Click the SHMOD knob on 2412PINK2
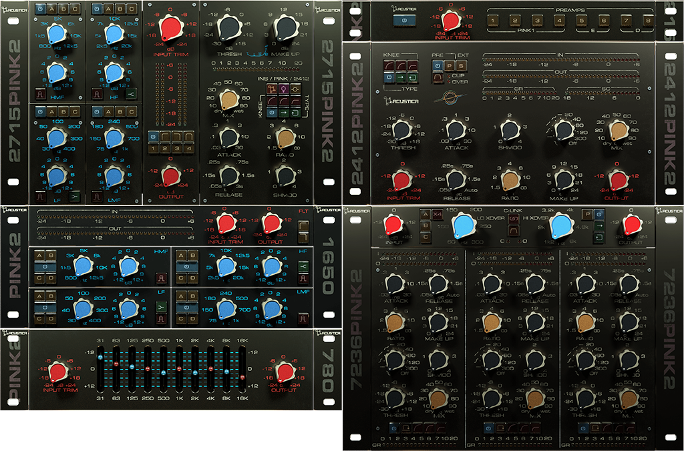 510,130
